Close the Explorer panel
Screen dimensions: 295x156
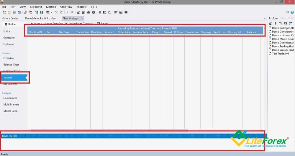click(292, 18)
